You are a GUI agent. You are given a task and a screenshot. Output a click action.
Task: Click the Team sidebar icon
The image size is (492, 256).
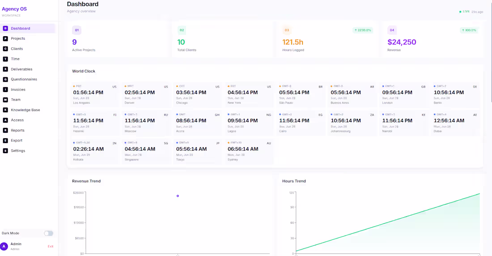point(5,100)
